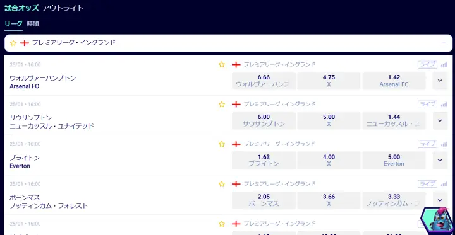Open the mascot chat character icon
455x235 pixels.
pyautogui.click(x=437, y=221)
